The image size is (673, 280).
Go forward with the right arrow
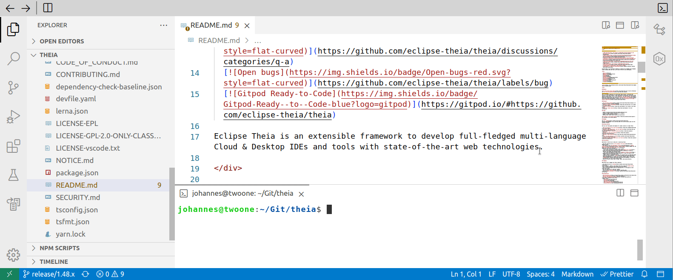click(x=26, y=8)
